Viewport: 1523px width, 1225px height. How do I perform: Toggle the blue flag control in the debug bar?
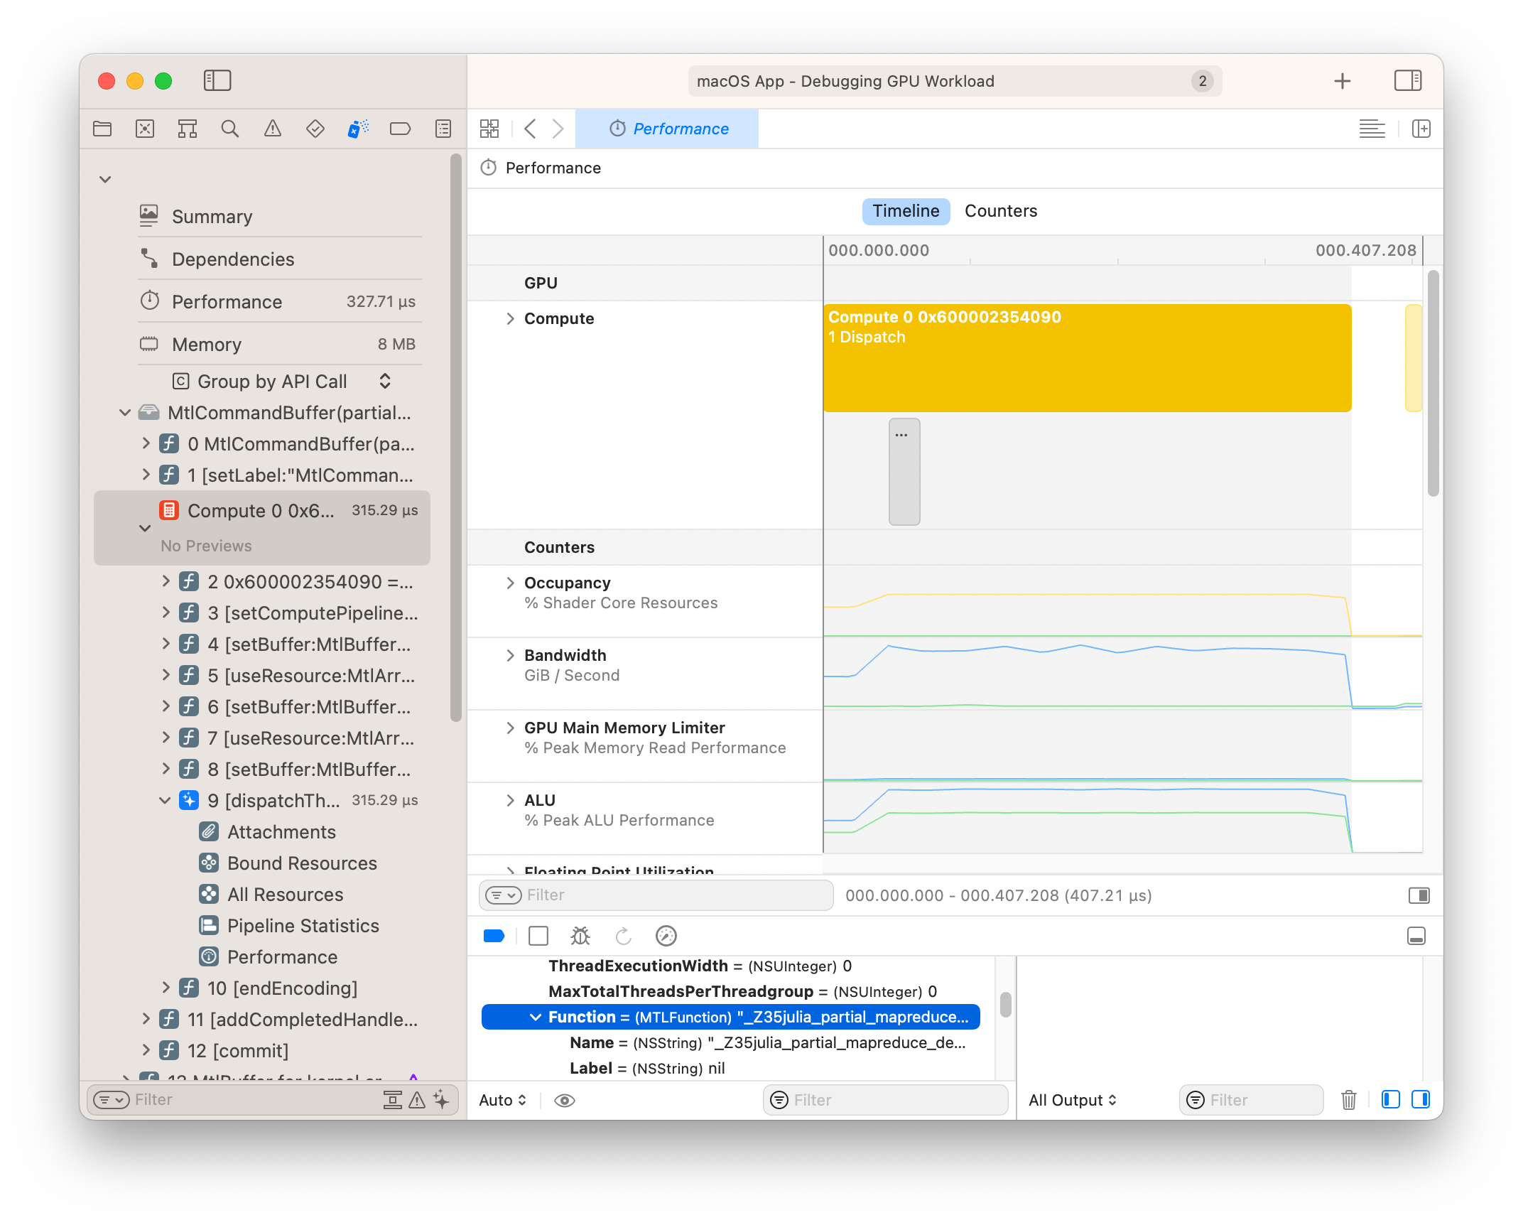coord(494,936)
